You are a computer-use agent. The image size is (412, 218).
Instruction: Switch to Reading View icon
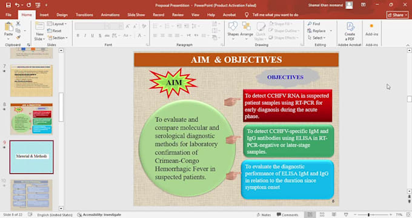tap(334, 214)
